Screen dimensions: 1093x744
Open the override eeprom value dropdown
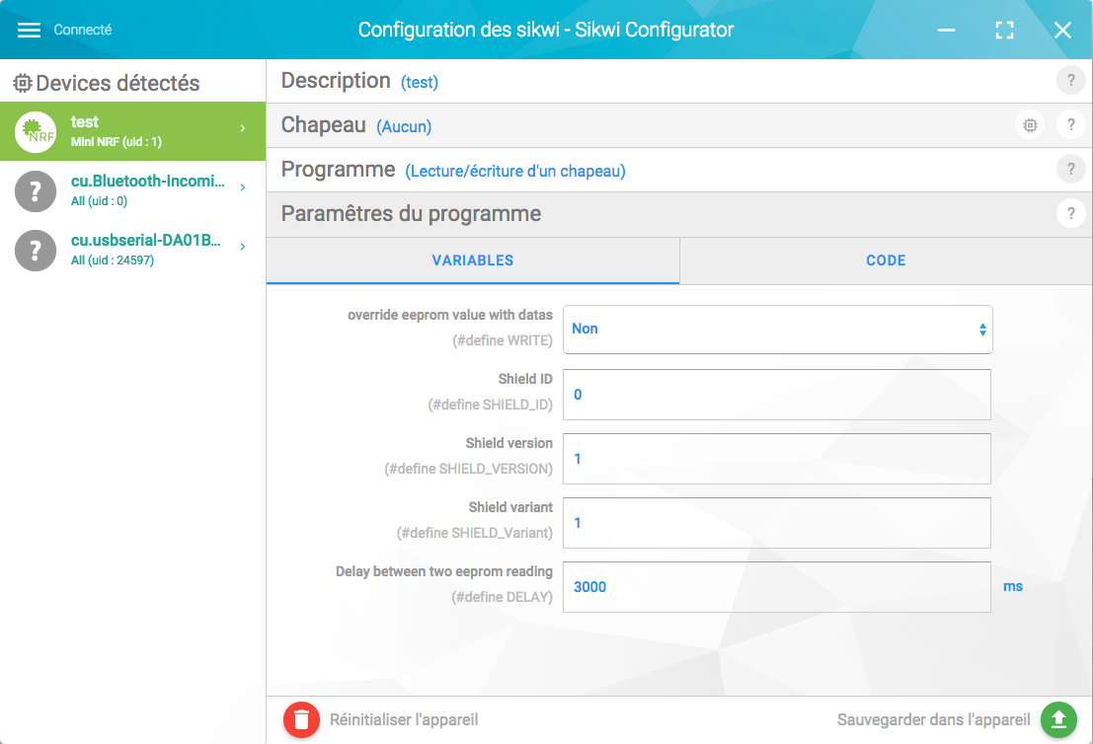pos(777,330)
